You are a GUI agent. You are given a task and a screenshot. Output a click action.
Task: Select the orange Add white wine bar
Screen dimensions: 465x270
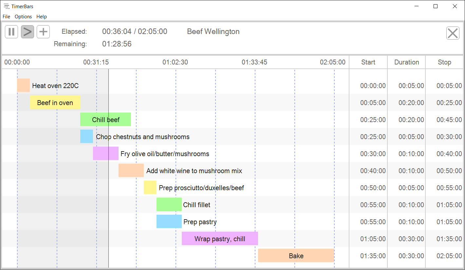[x=131, y=171]
